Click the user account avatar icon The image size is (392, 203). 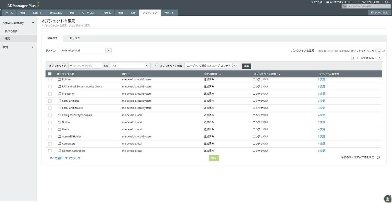pos(386,2)
